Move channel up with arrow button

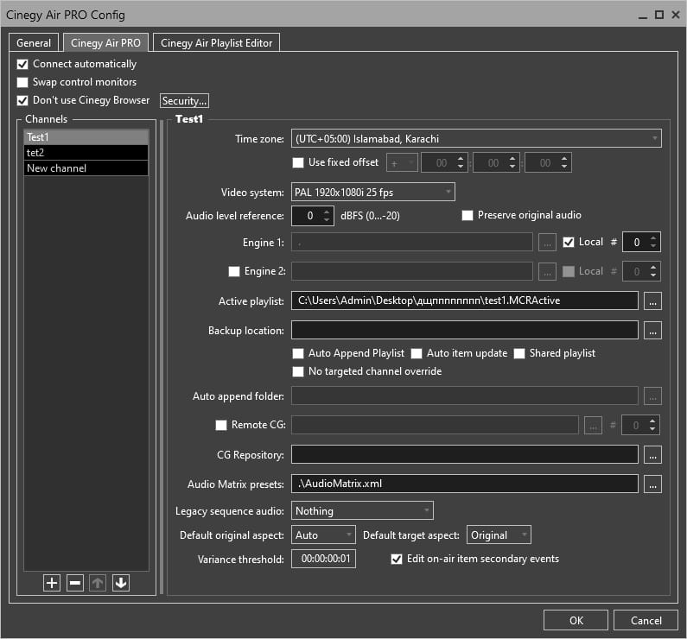pos(98,583)
